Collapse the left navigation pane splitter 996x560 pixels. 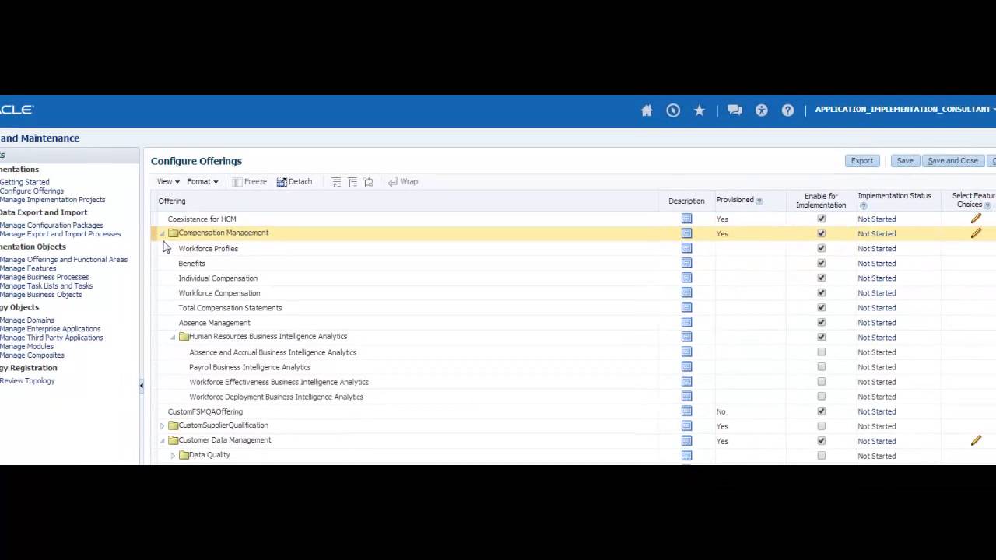pyautogui.click(x=142, y=385)
